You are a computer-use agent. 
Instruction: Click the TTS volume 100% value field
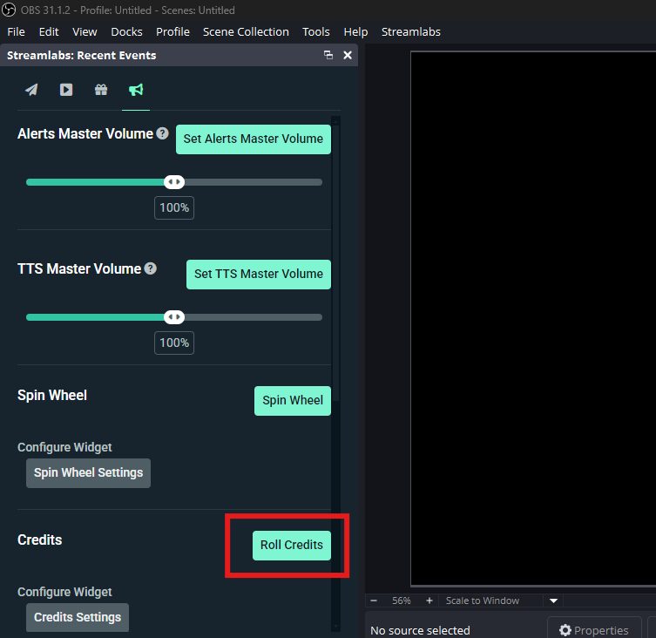[x=174, y=343]
